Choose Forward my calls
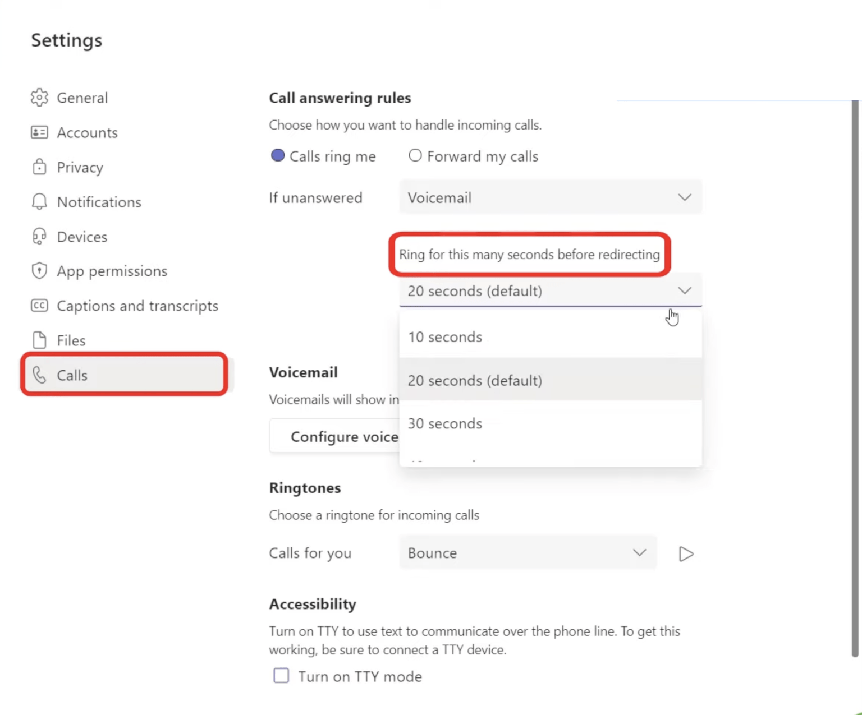862x715 pixels. click(x=415, y=156)
